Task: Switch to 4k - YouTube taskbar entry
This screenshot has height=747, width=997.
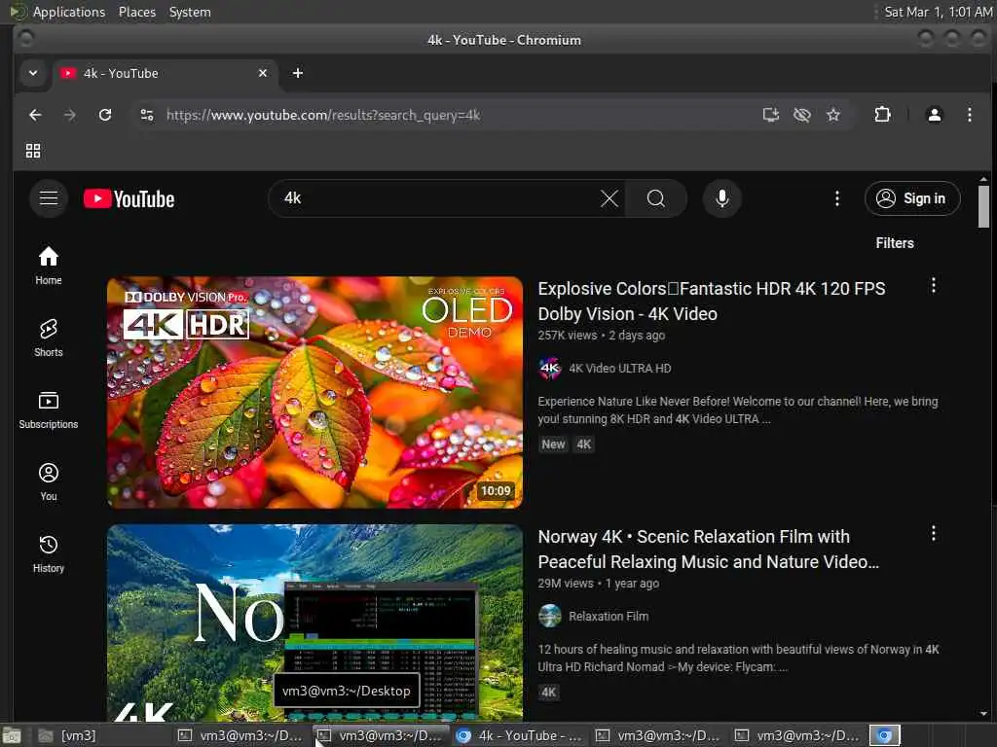Action: click(x=520, y=735)
